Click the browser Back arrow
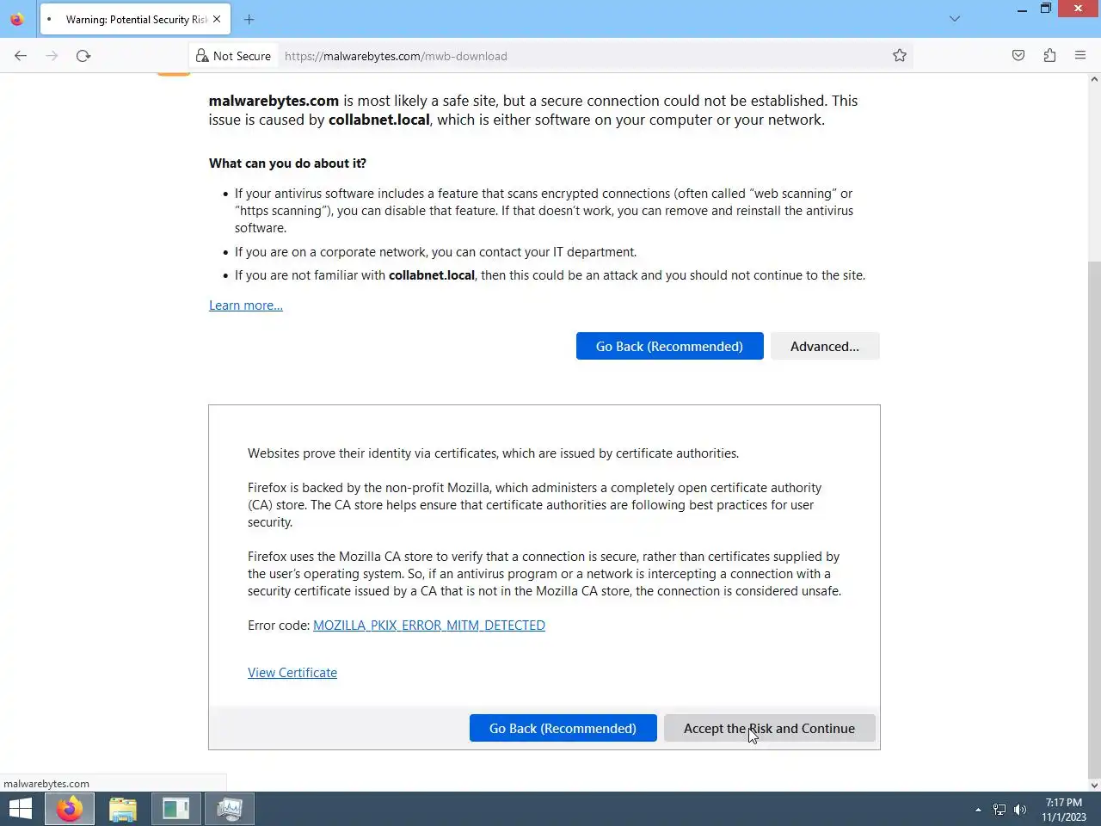The width and height of the screenshot is (1101, 826). click(x=21, y=56)
